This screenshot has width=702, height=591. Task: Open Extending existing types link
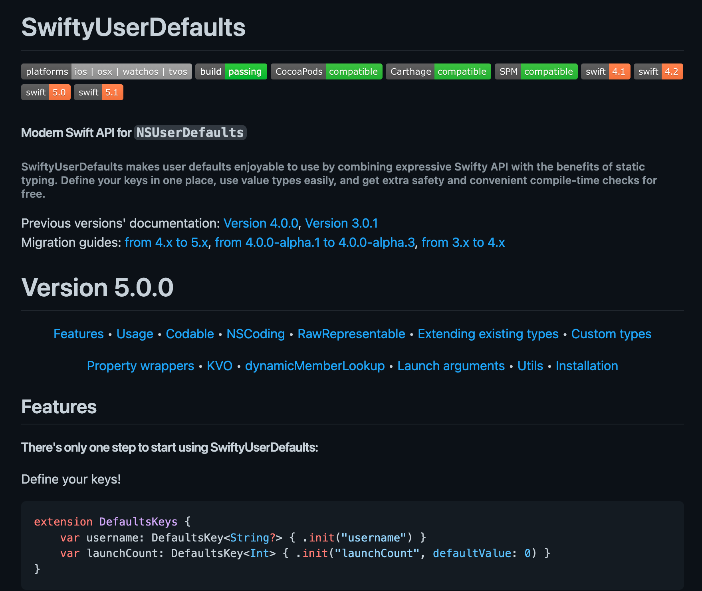[488, 334]
